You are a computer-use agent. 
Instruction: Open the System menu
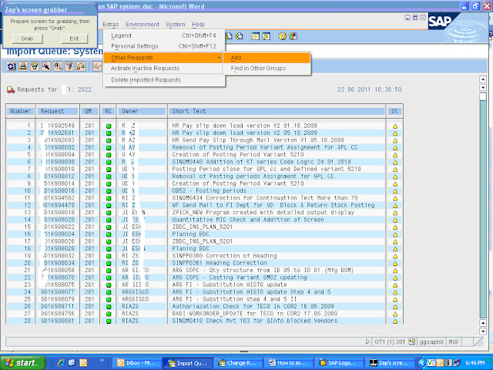(x=176, y=25)
